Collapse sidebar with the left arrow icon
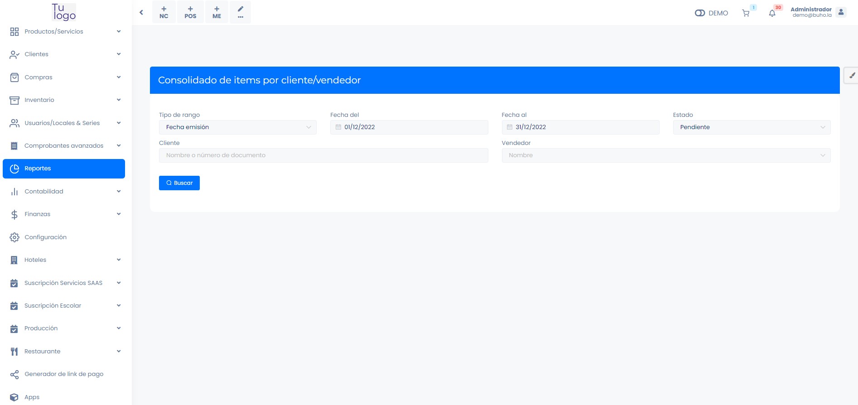This screenshot has height=405, width=858. (x=141, y=13)
